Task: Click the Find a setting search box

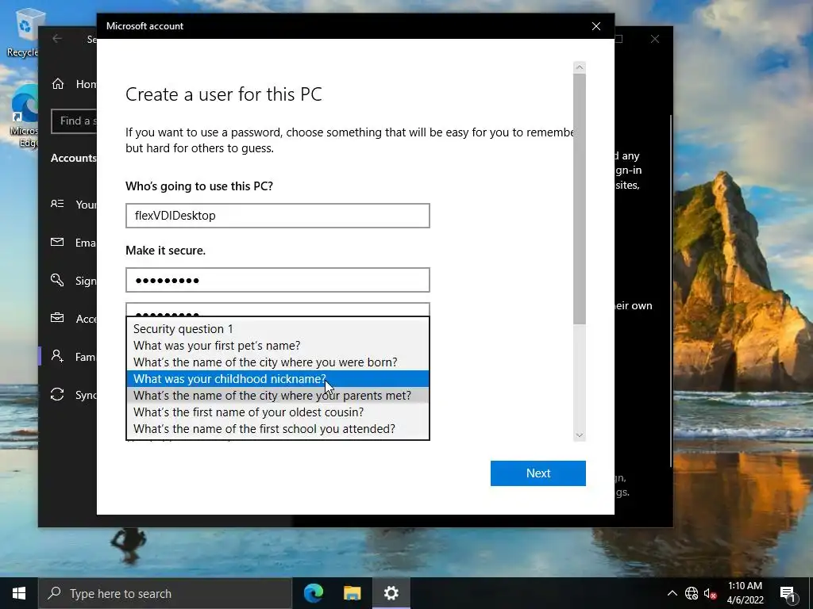Action: coord(74,121)
